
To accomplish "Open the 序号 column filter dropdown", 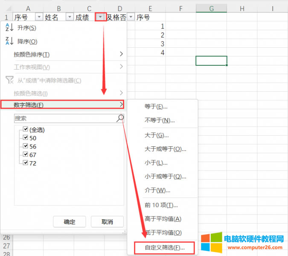I will point(39,17).
